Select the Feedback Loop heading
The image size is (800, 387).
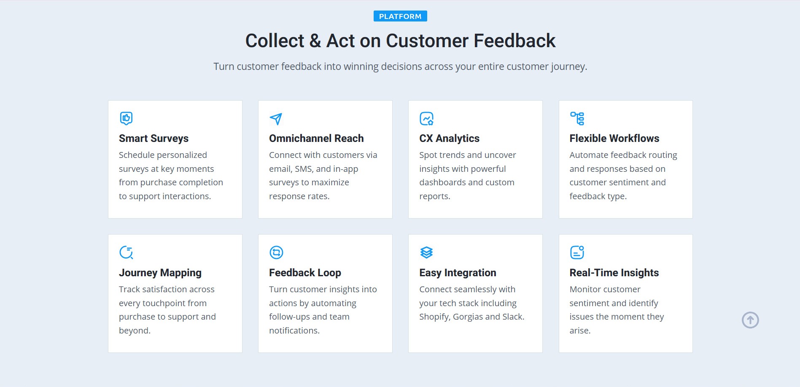(x=305, y=272)
